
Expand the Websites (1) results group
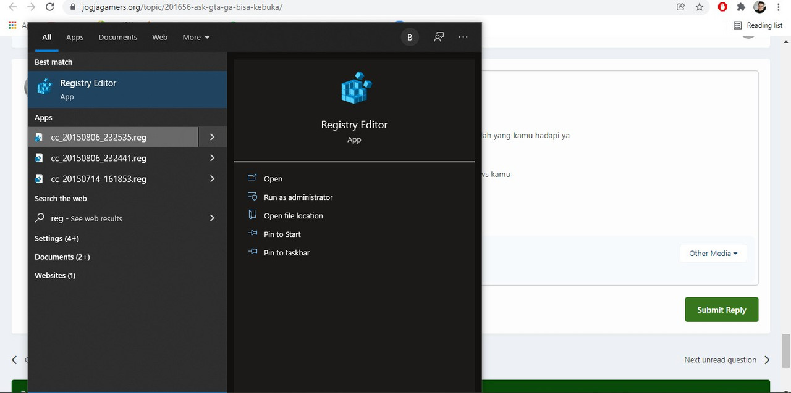[x=55, y=275]
